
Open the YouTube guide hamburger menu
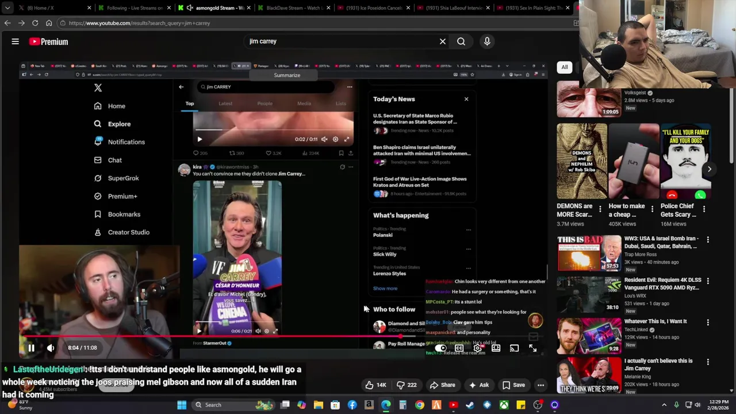16,41
